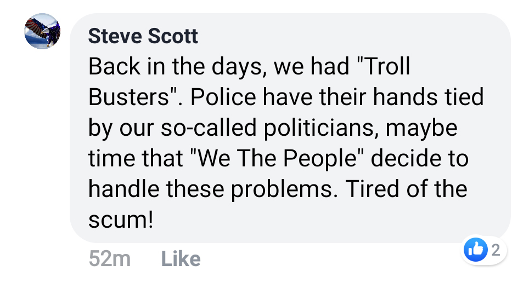Like Steve Scott's comment

(181, 259)
